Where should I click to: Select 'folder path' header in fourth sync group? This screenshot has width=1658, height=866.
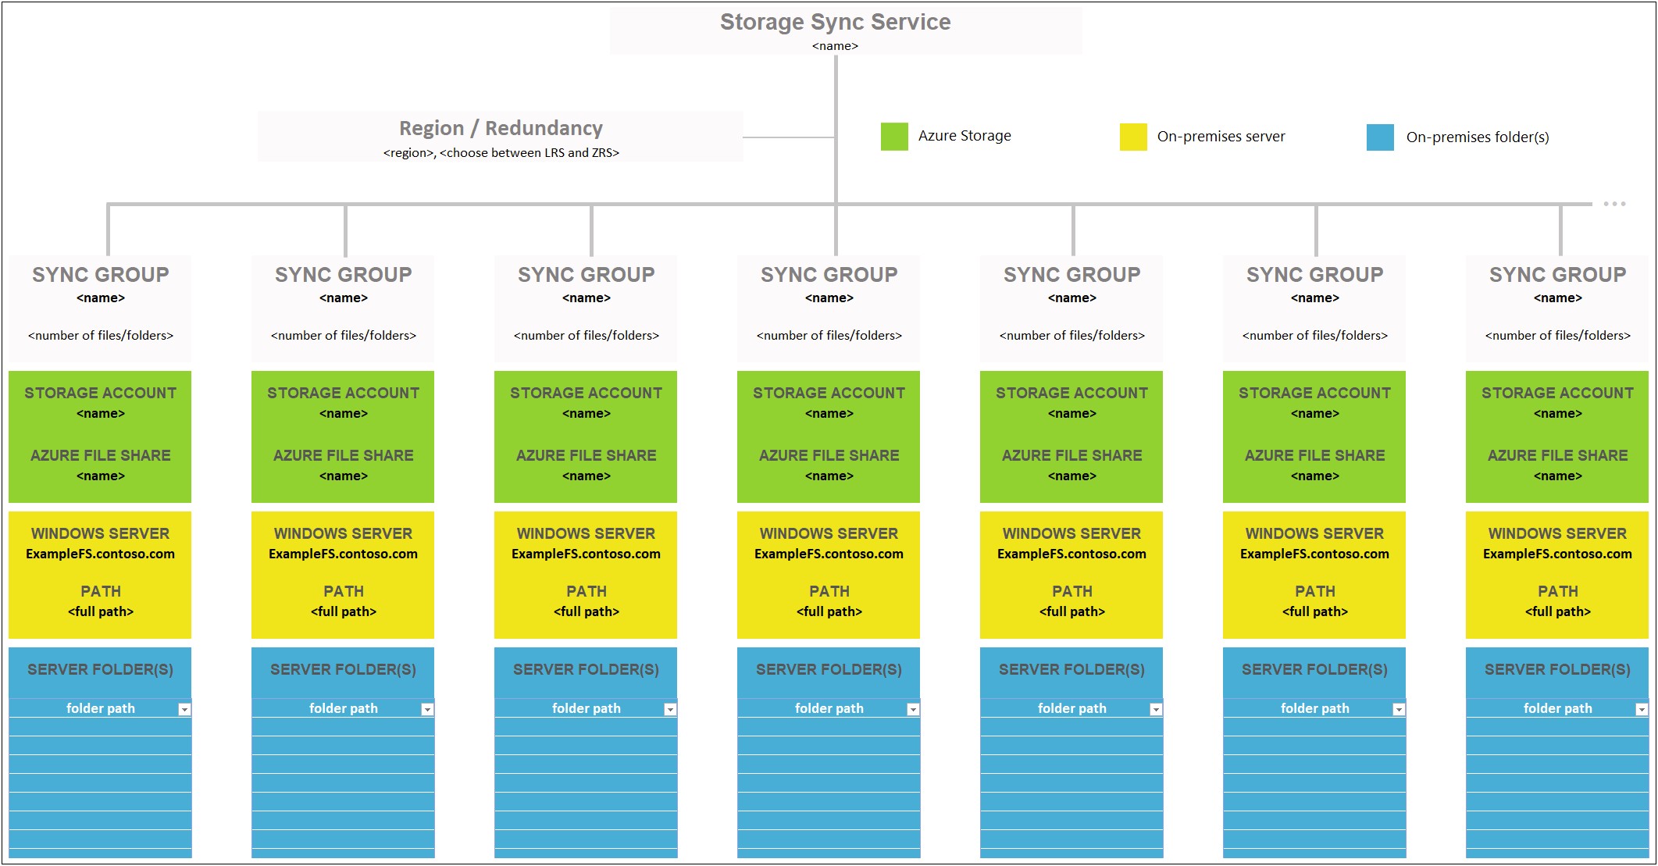point(829,708)
